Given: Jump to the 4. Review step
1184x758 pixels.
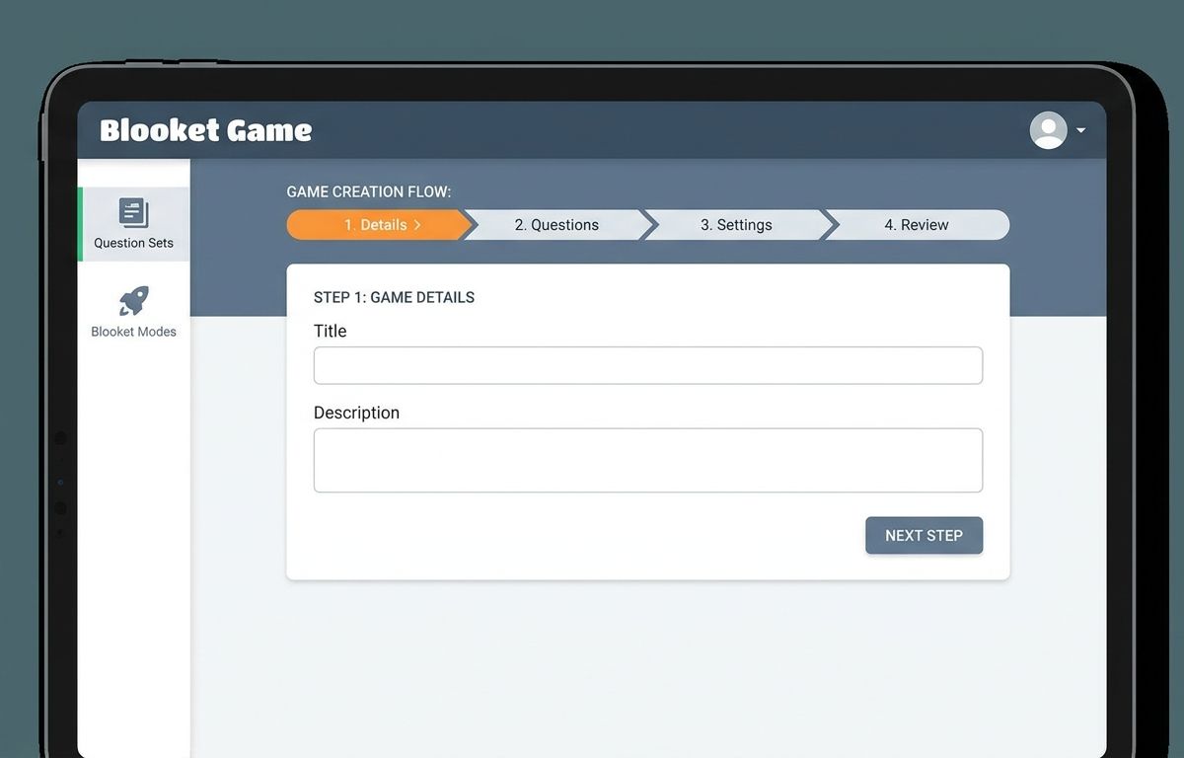Looking at the screenshot, I should pos(917,225).
